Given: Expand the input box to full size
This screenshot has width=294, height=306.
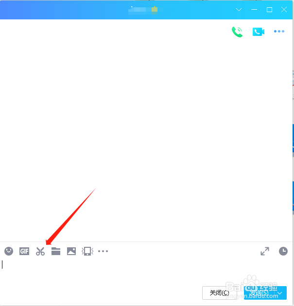Looking at the screenshot, I should tap(265, 251).
